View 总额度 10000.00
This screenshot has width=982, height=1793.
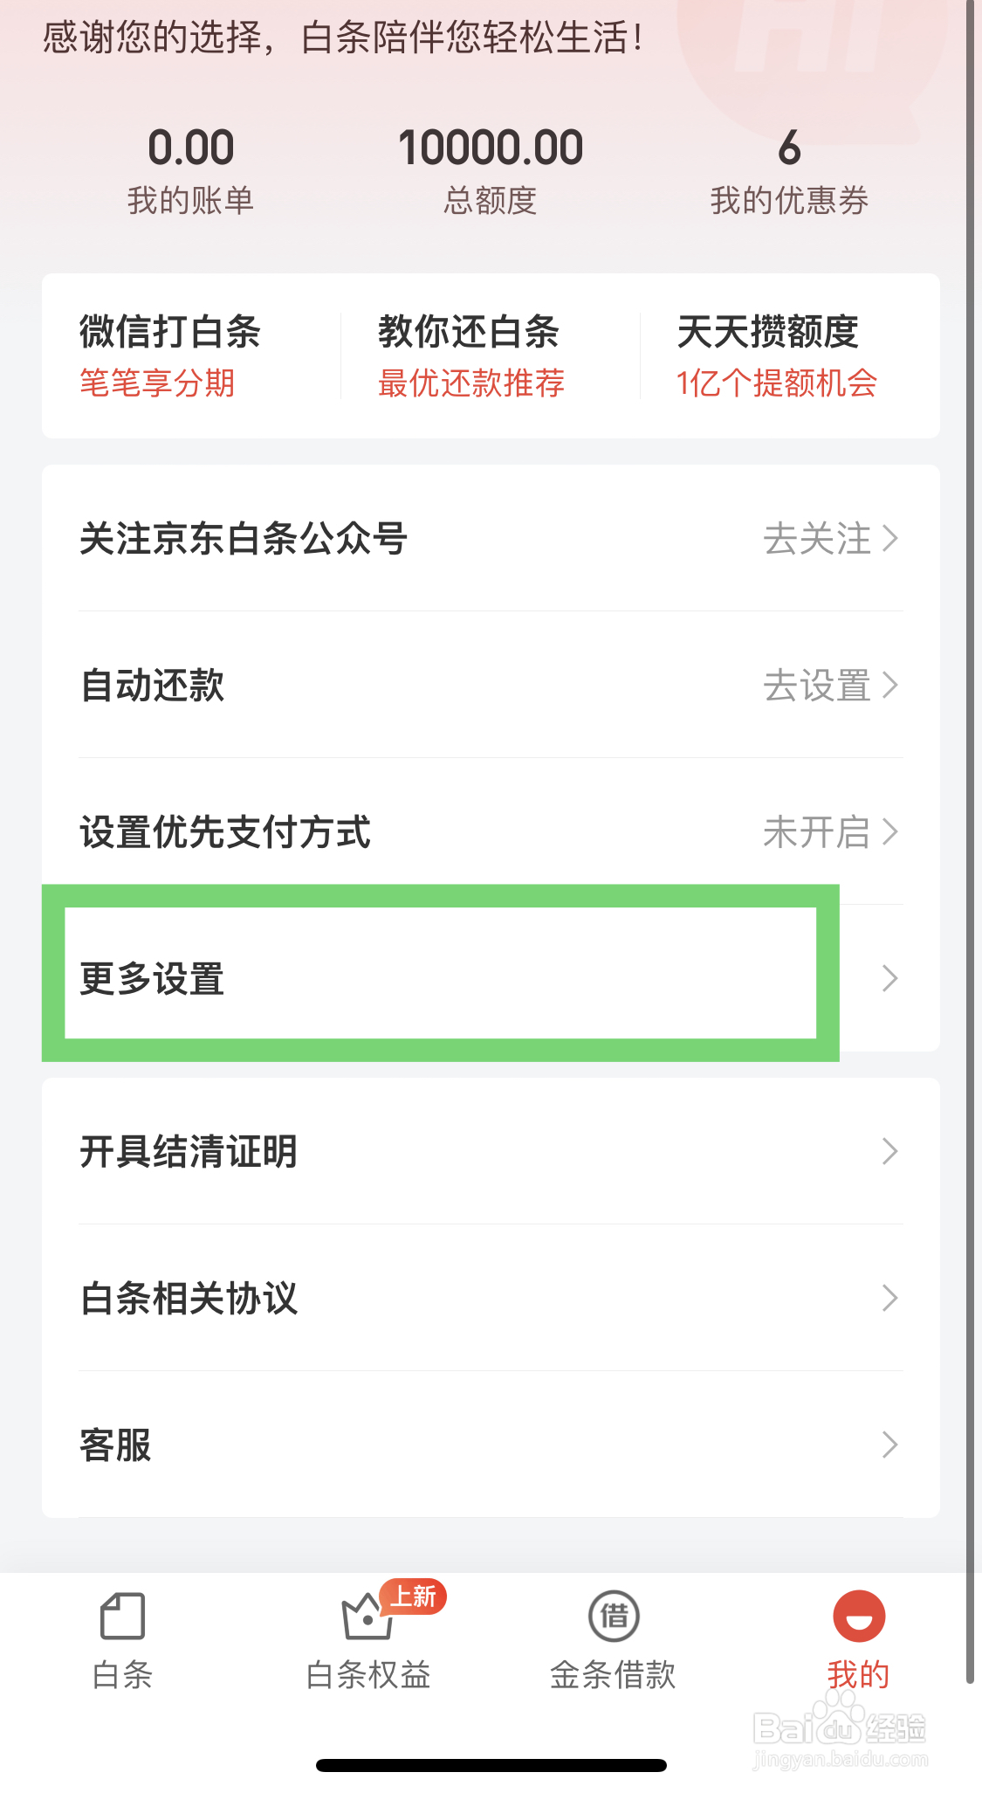click(x=491, y=148)
